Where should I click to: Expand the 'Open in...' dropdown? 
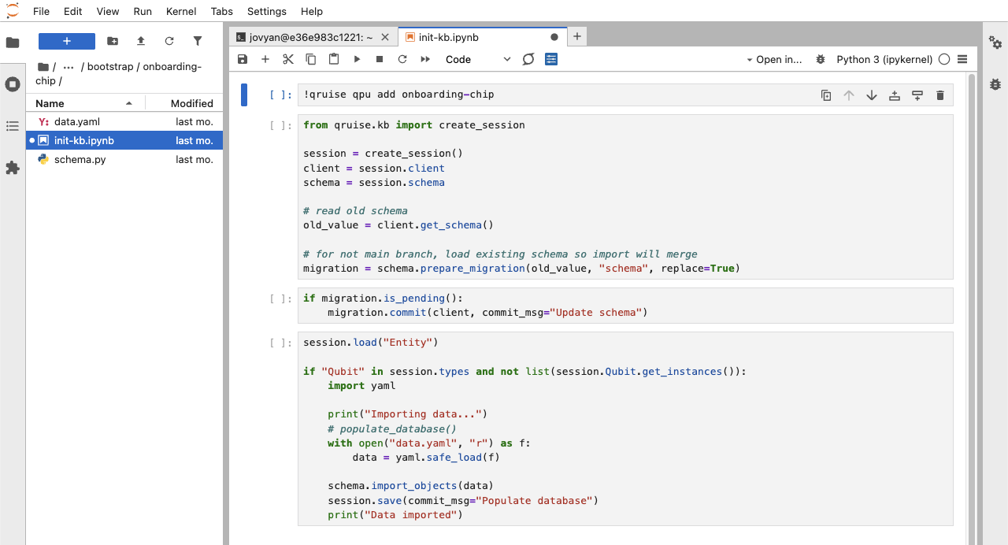[774, 59]
